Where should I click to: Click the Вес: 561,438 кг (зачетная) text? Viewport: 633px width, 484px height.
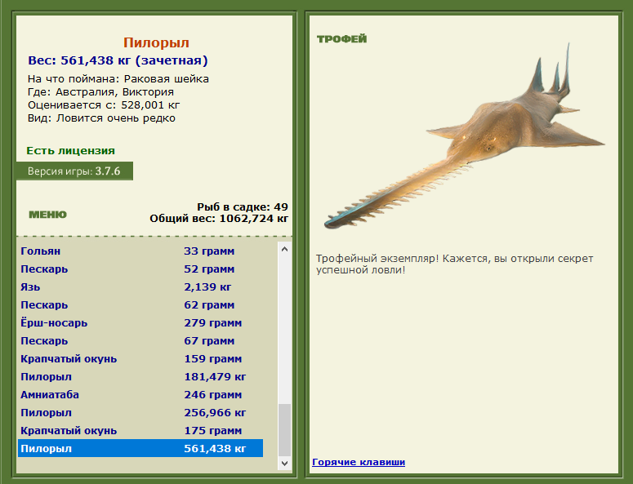pos(118,60)
